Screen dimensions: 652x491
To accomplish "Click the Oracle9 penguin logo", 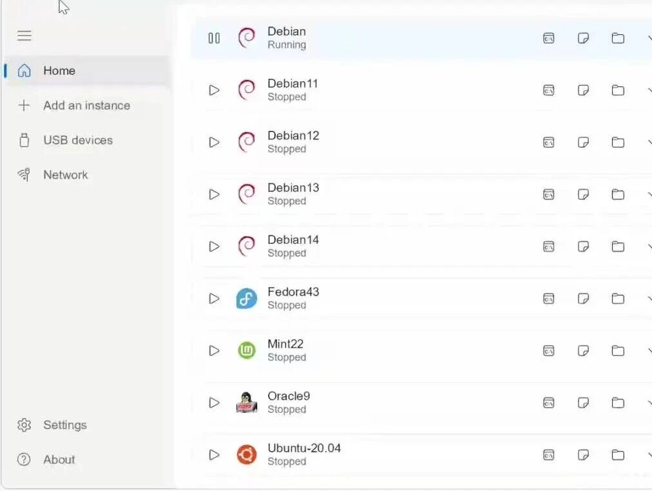I will tap(247, 403).
